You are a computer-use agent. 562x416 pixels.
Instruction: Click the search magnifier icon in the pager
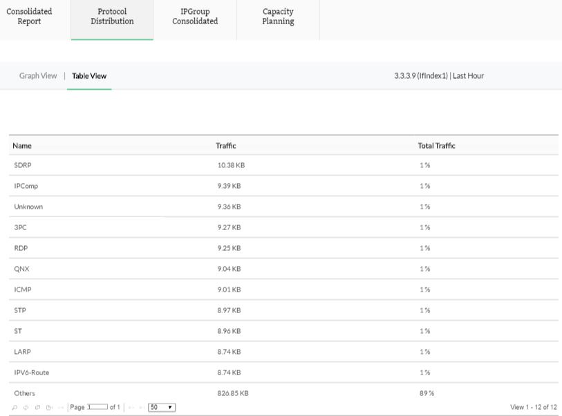click(x=15, y=408)
